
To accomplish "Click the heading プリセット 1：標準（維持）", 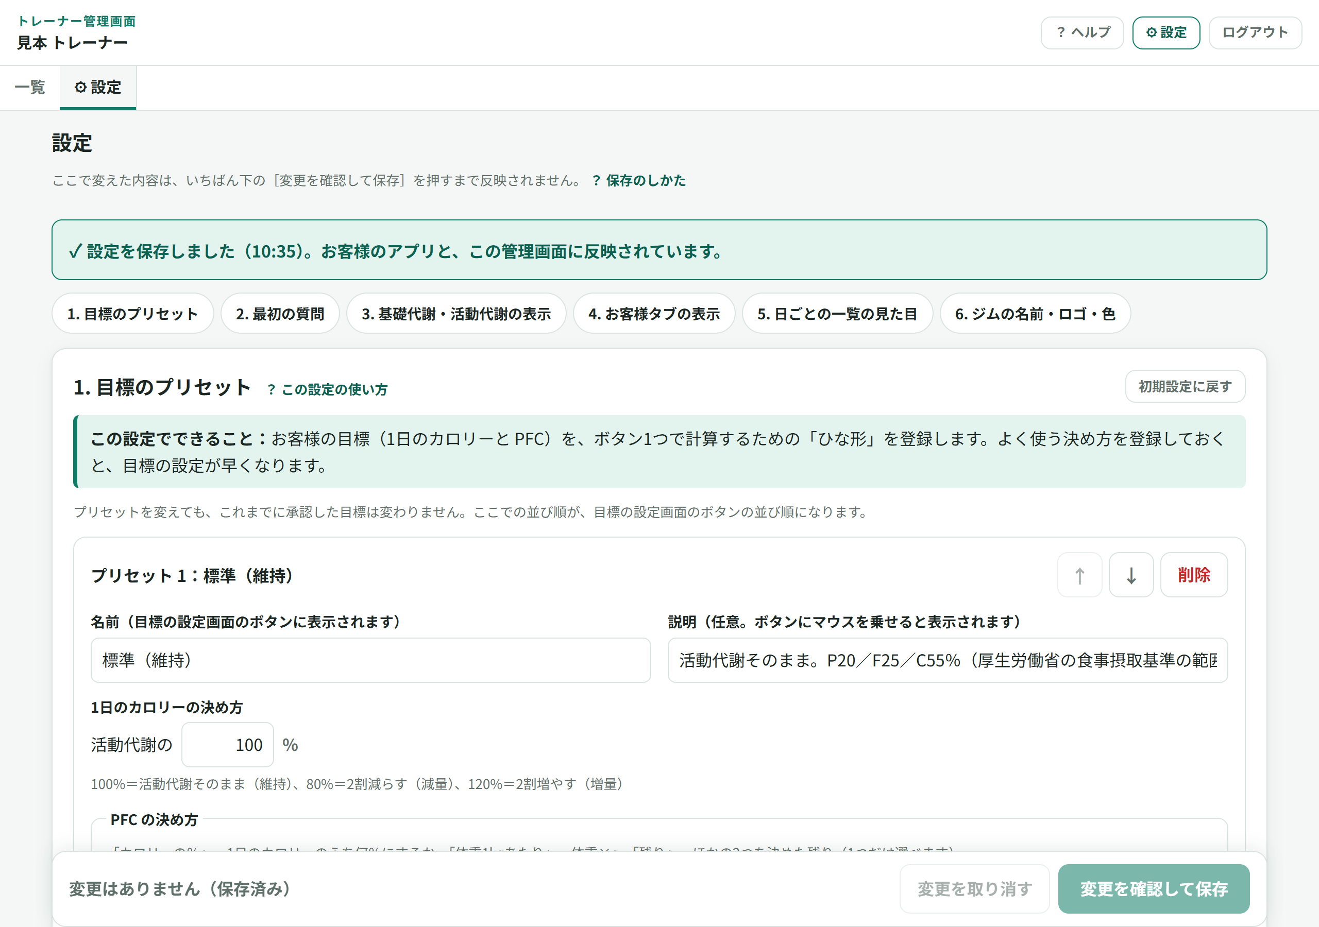I will click(x=193, y=575).
